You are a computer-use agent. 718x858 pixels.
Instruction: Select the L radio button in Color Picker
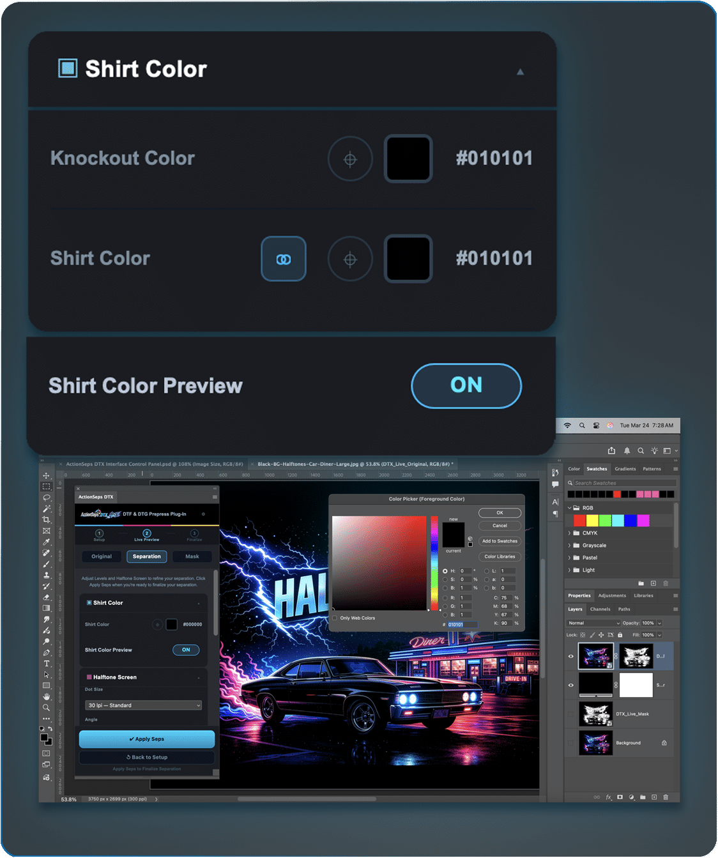coord(487,571)
